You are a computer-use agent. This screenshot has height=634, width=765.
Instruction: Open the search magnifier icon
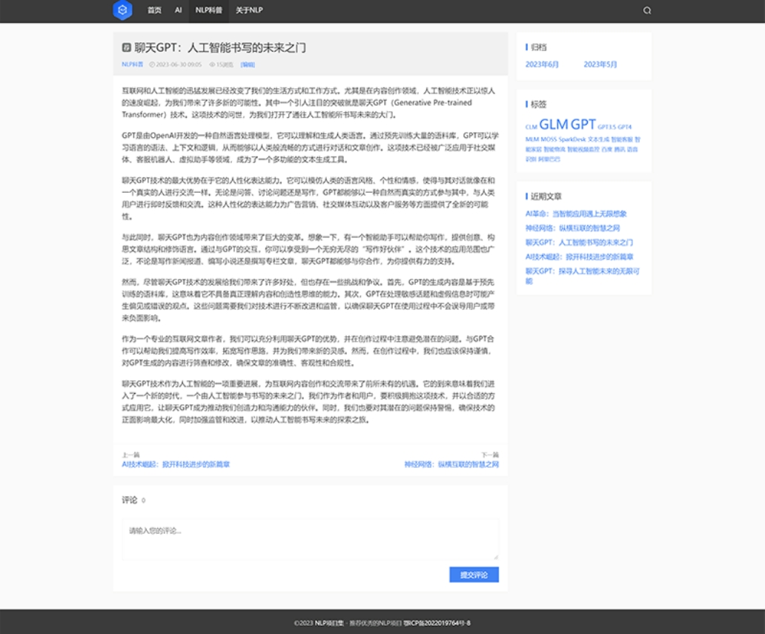tap(647, 10)
